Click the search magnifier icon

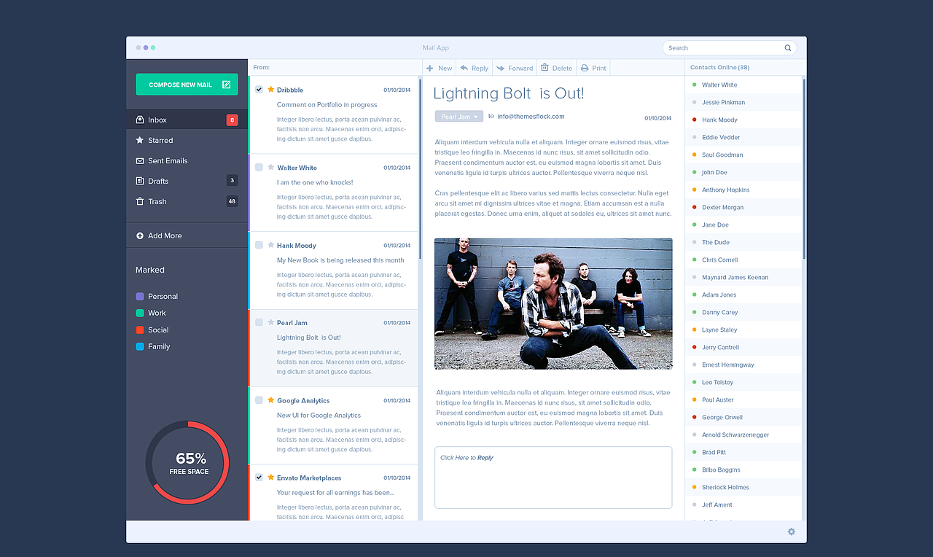point(788,48)
